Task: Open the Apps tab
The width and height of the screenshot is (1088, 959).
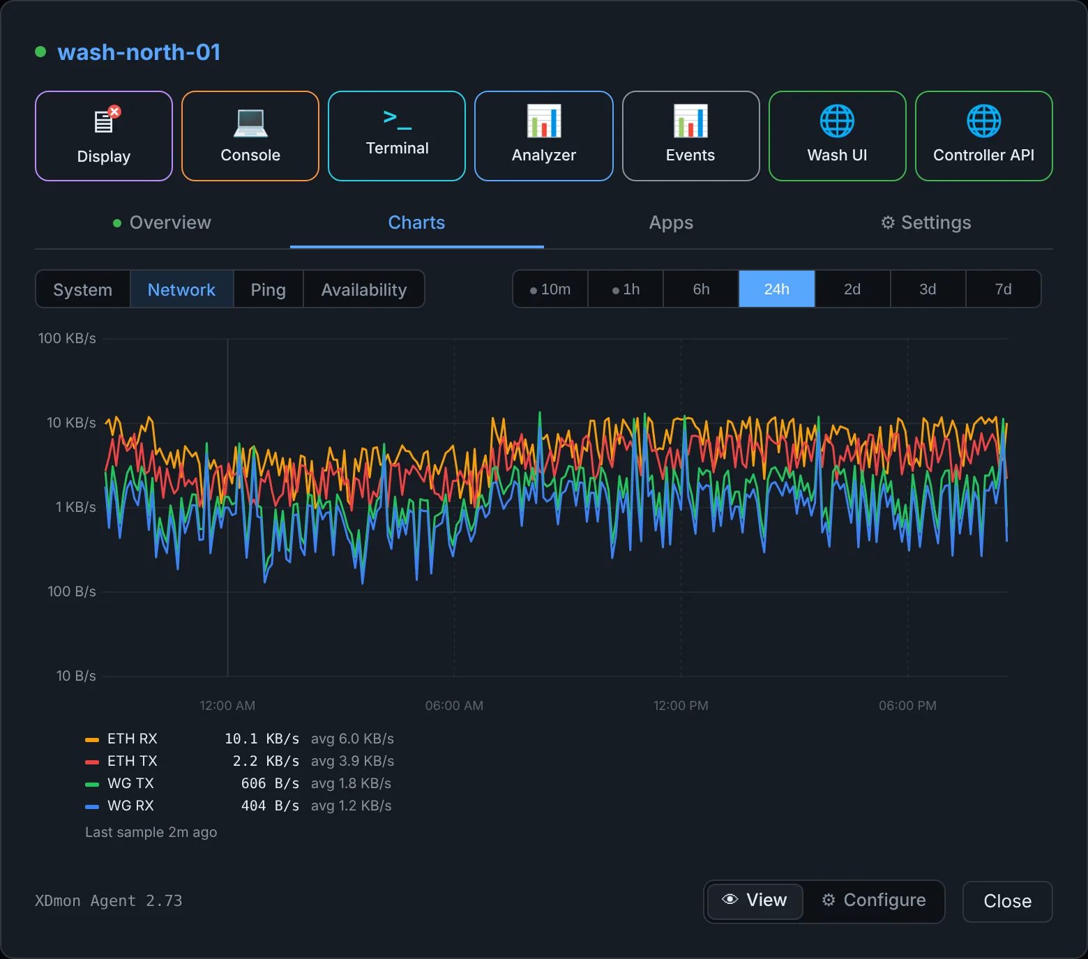Action: click(671, 222)
